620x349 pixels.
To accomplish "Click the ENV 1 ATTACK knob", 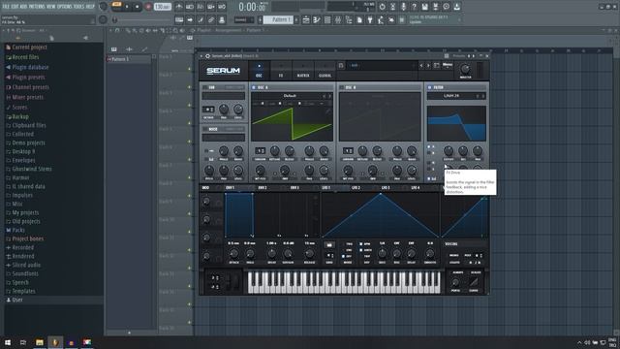I will (x=233, y=253).
